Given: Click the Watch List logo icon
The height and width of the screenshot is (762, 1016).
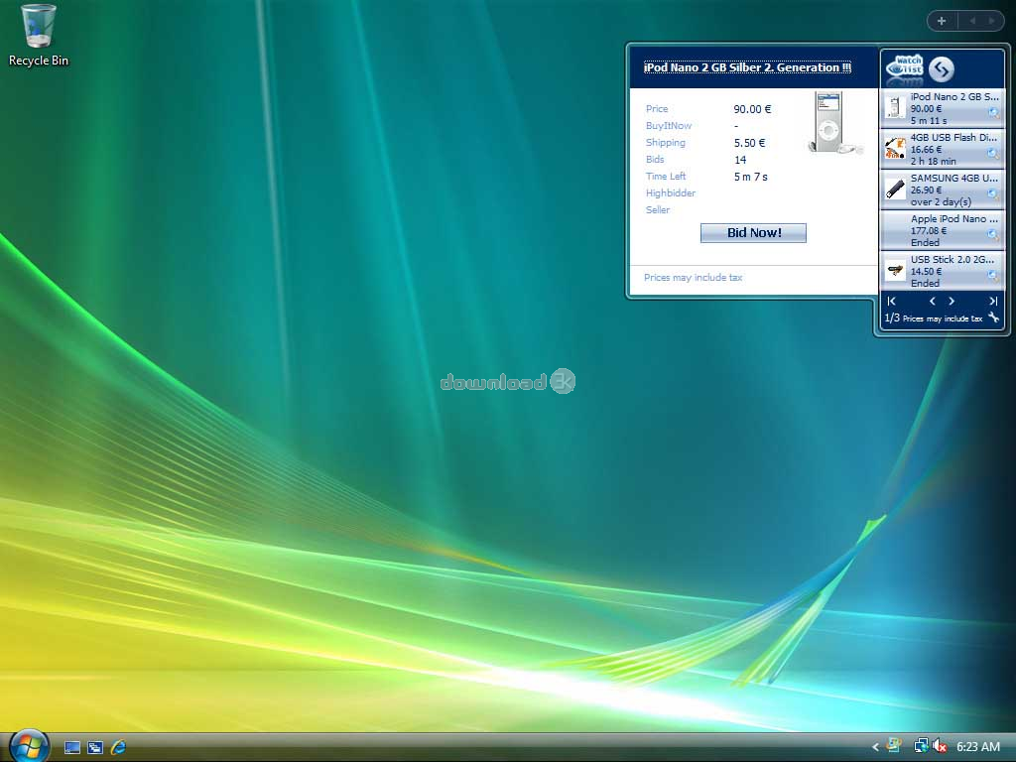Looking at the screenshot, I should click(904, 67).
